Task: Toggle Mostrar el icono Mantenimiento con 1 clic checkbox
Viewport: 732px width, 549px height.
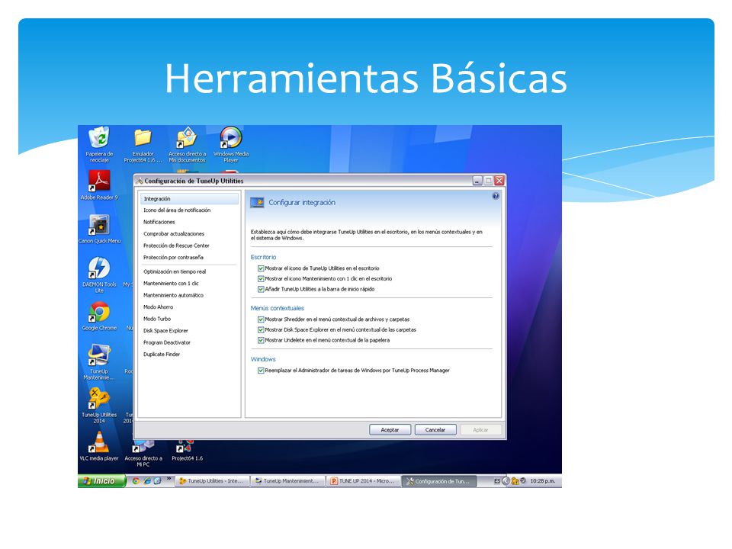Action: pyautogui.click(x=261, y=279)
